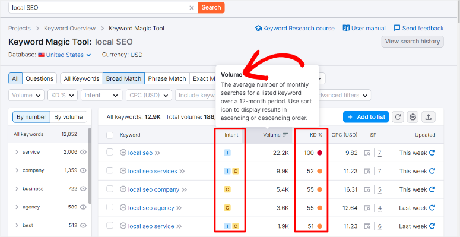Open the United States database dropdown
Viewport: 460px width, 237px height.
[x=65, y=55]
